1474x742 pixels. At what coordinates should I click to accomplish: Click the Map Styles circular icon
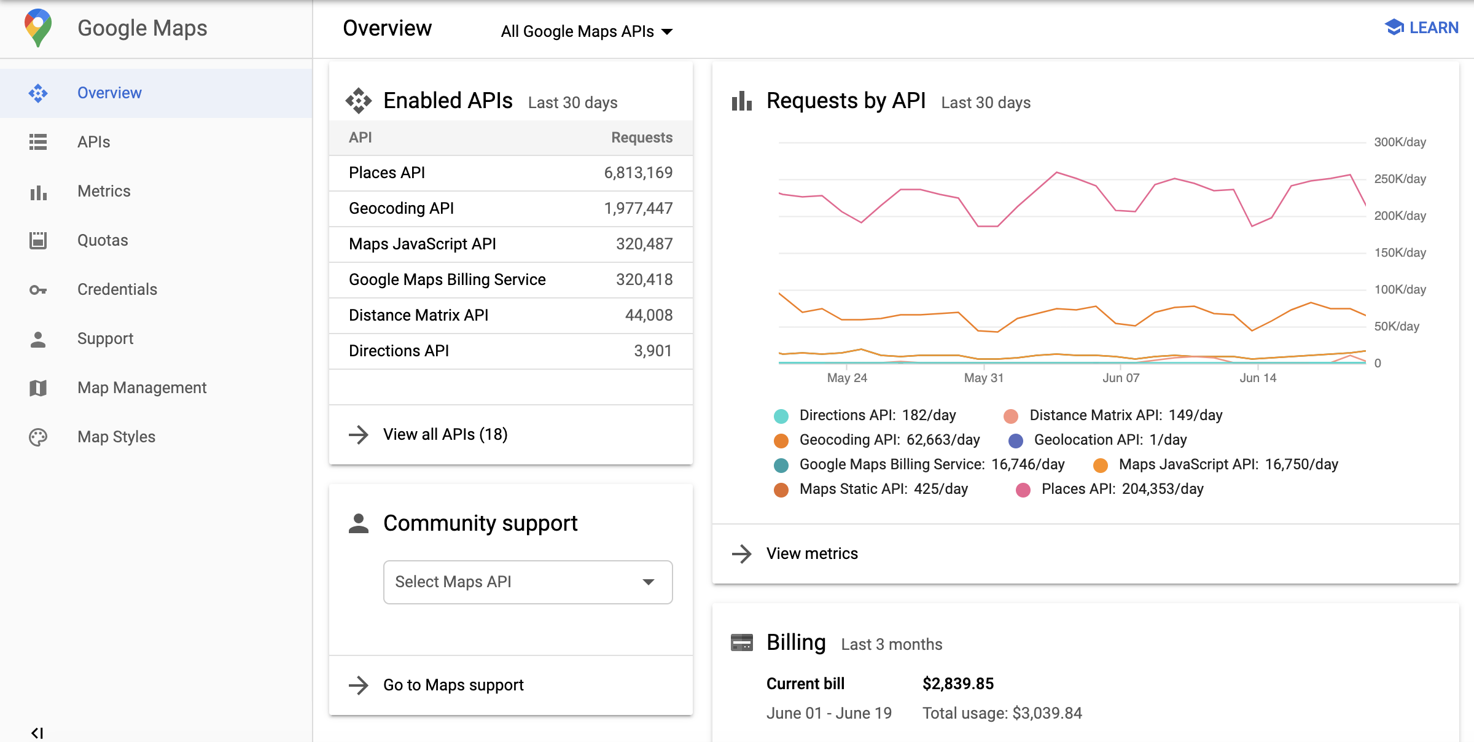pyautogui.click(x=39, y=436)
